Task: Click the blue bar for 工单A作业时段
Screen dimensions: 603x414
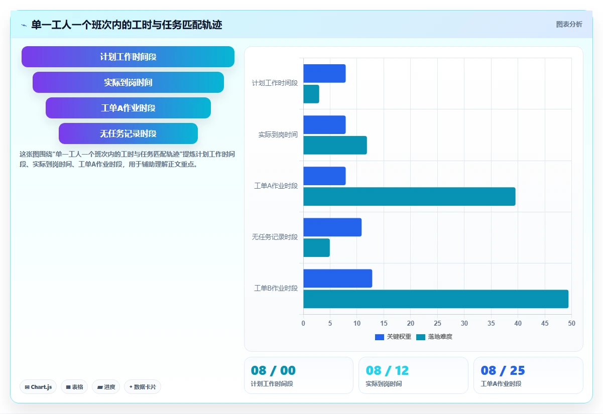Action: pyautogui.click(x=324, y=176)
